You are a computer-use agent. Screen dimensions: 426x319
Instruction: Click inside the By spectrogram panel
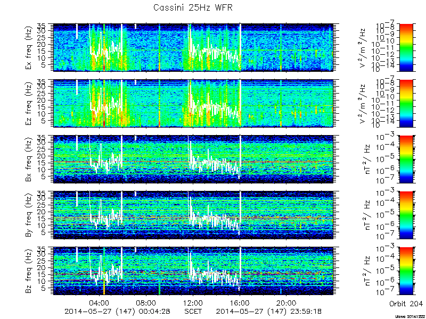[x=193, y=215]
